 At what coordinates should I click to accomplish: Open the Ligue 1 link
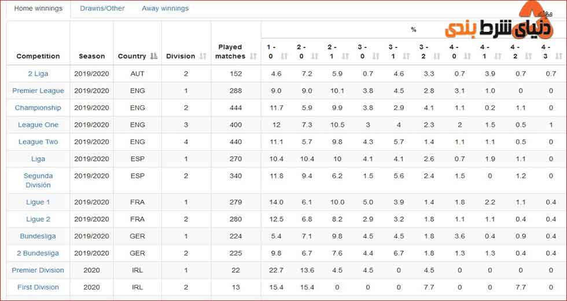pos(38,202)
